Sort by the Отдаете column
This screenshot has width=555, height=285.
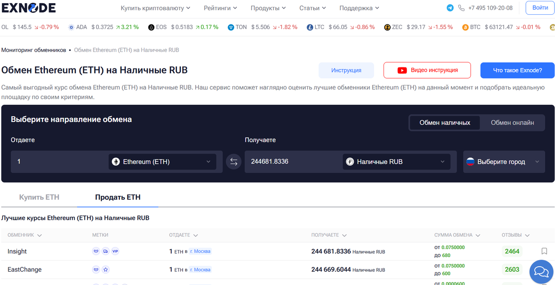183,235
